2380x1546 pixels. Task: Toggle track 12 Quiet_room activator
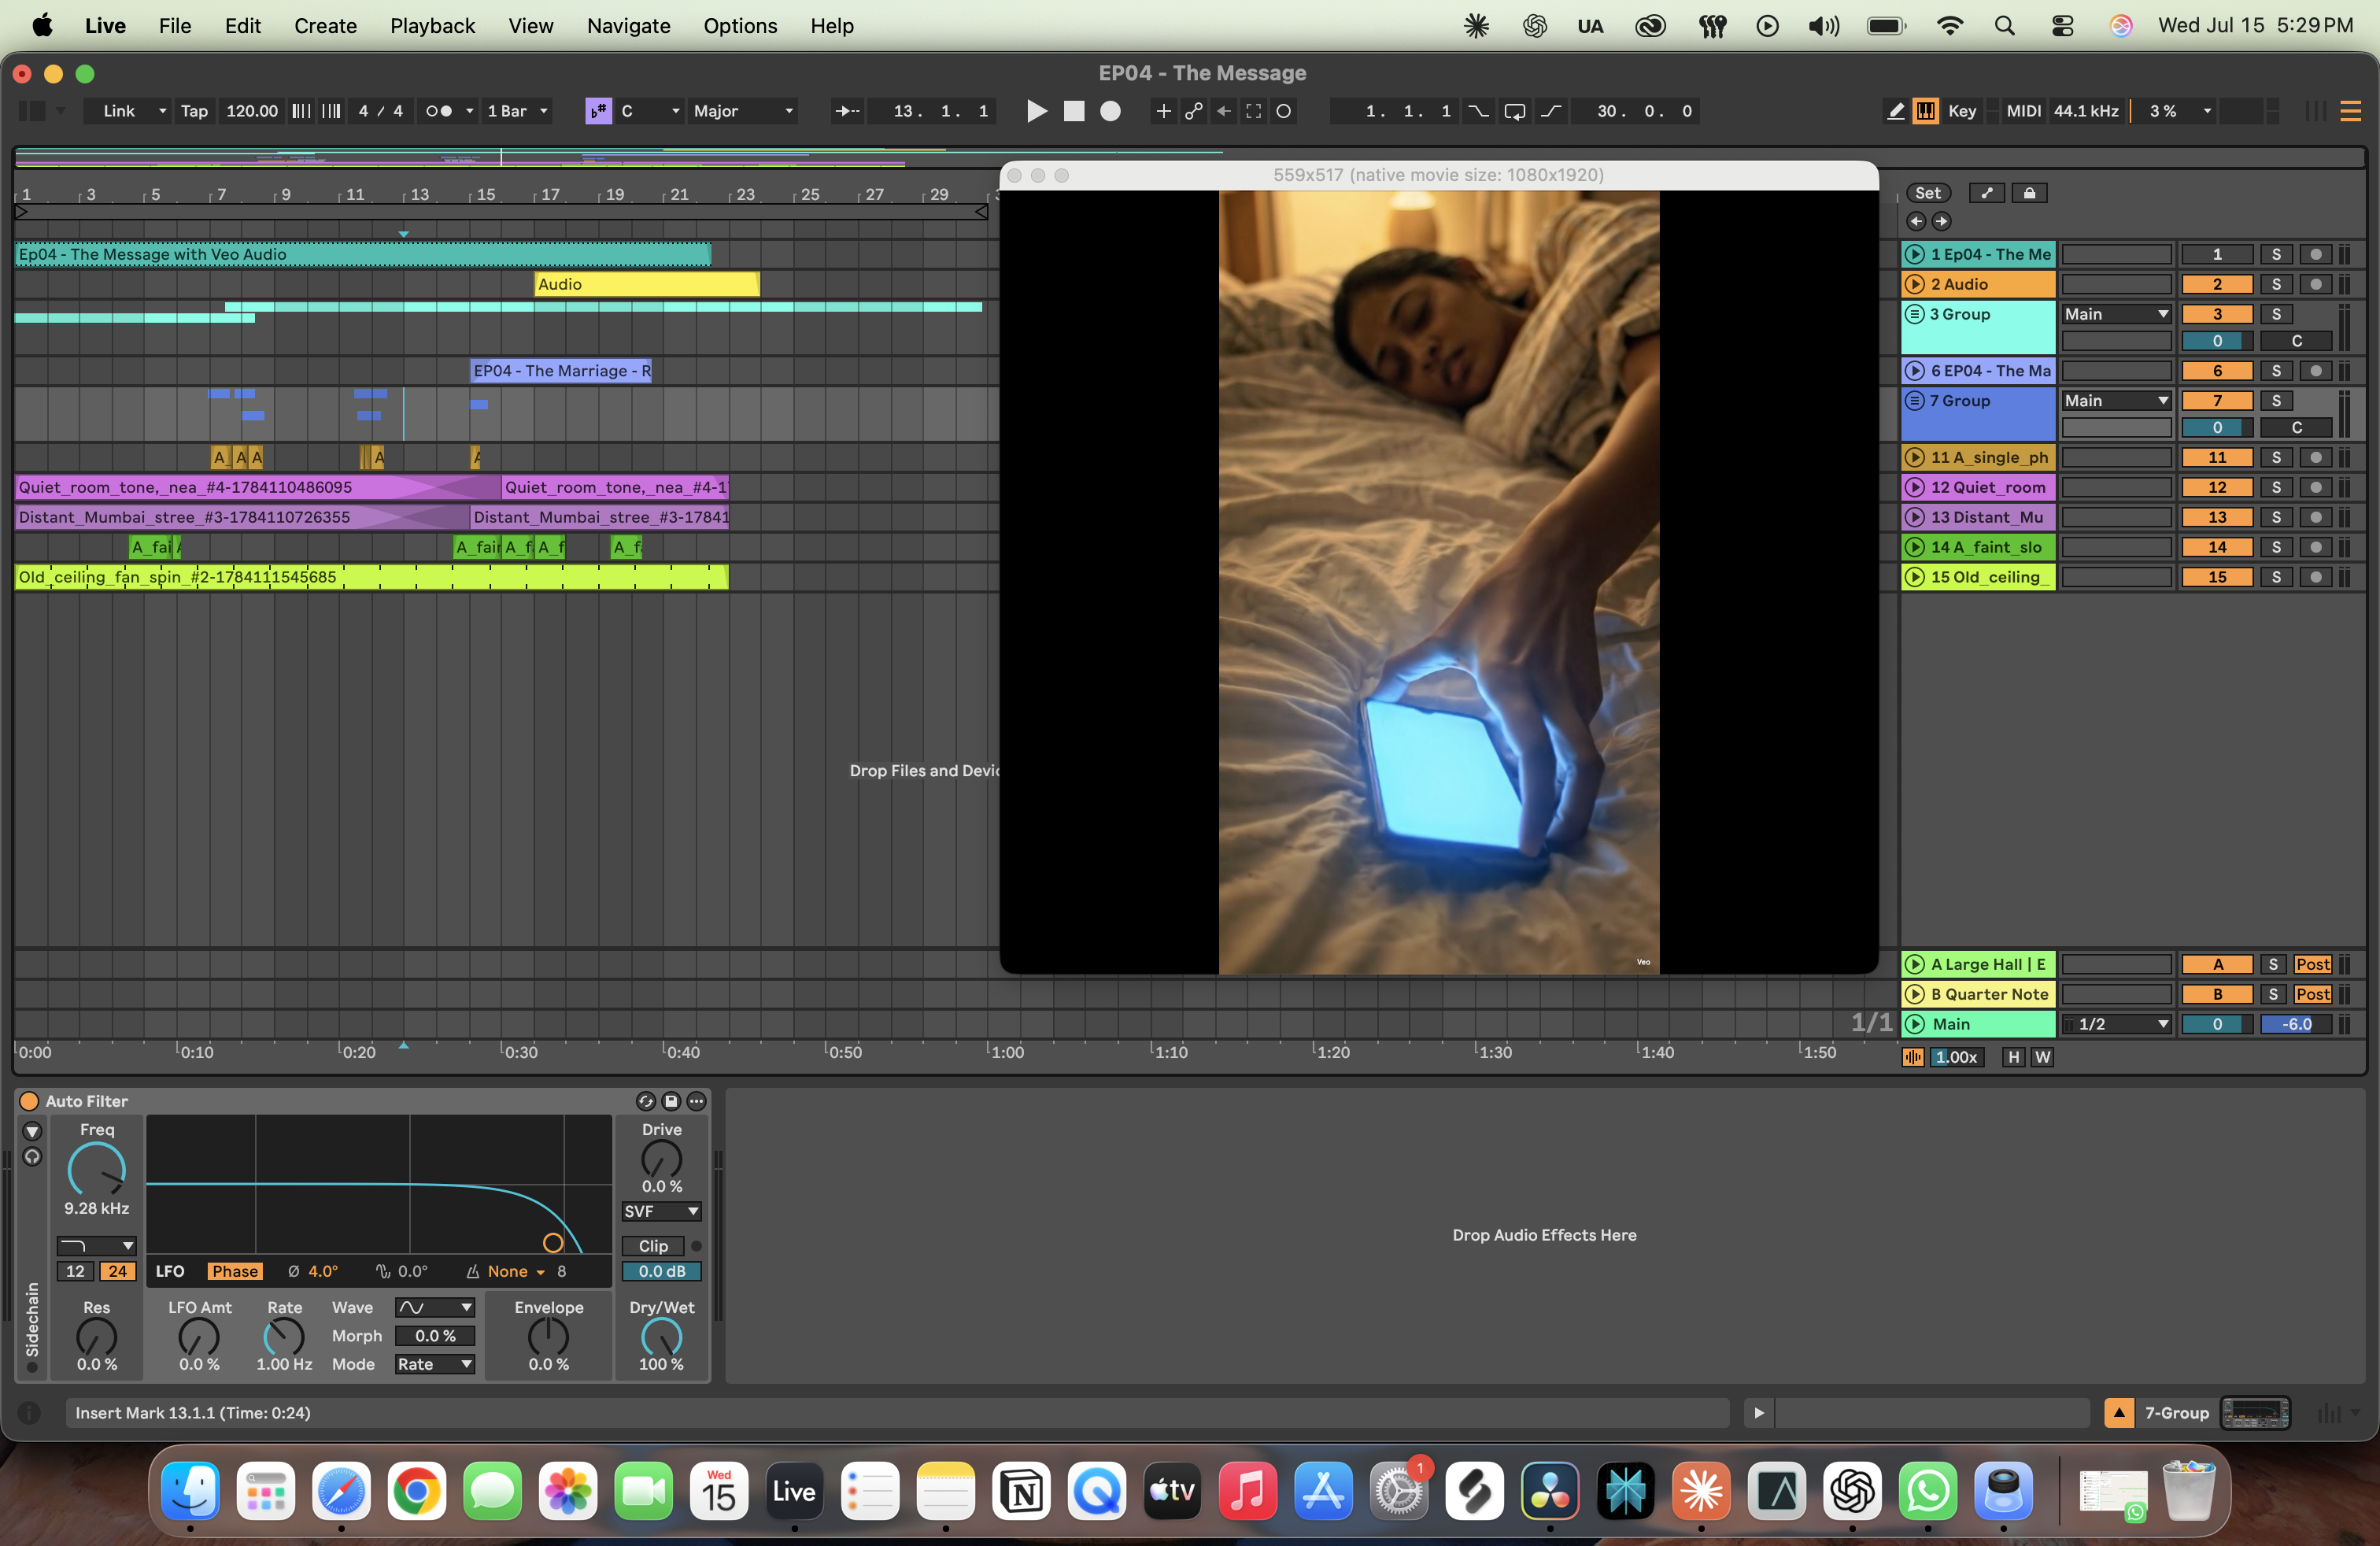[x=2217, y=487]
